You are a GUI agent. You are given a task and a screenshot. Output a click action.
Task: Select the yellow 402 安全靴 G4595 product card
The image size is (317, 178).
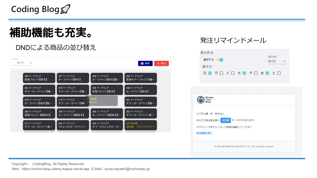pyautogui.click(x=141, y=125)
